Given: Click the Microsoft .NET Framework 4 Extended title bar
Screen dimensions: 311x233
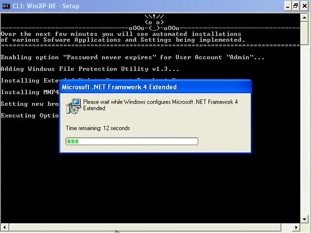Looking at the screenshot, I should pyautogui.click(x=155, y=87).
